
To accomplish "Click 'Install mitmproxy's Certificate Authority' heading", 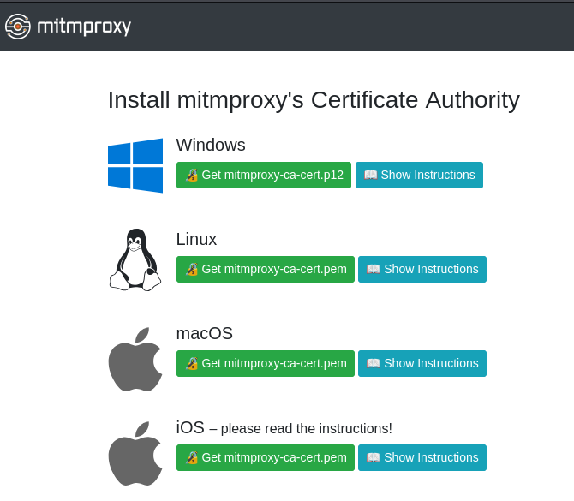I will point(314,100).
